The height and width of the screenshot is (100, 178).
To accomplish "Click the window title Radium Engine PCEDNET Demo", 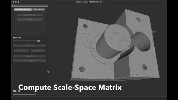I will click(x=89, y=2).
